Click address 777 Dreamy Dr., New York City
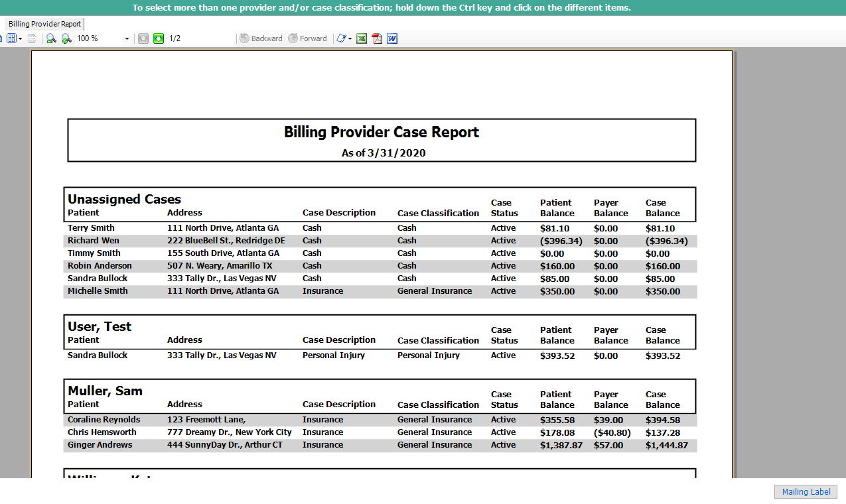Viewport: 846px width, 504px height. (x=230, y=432)
